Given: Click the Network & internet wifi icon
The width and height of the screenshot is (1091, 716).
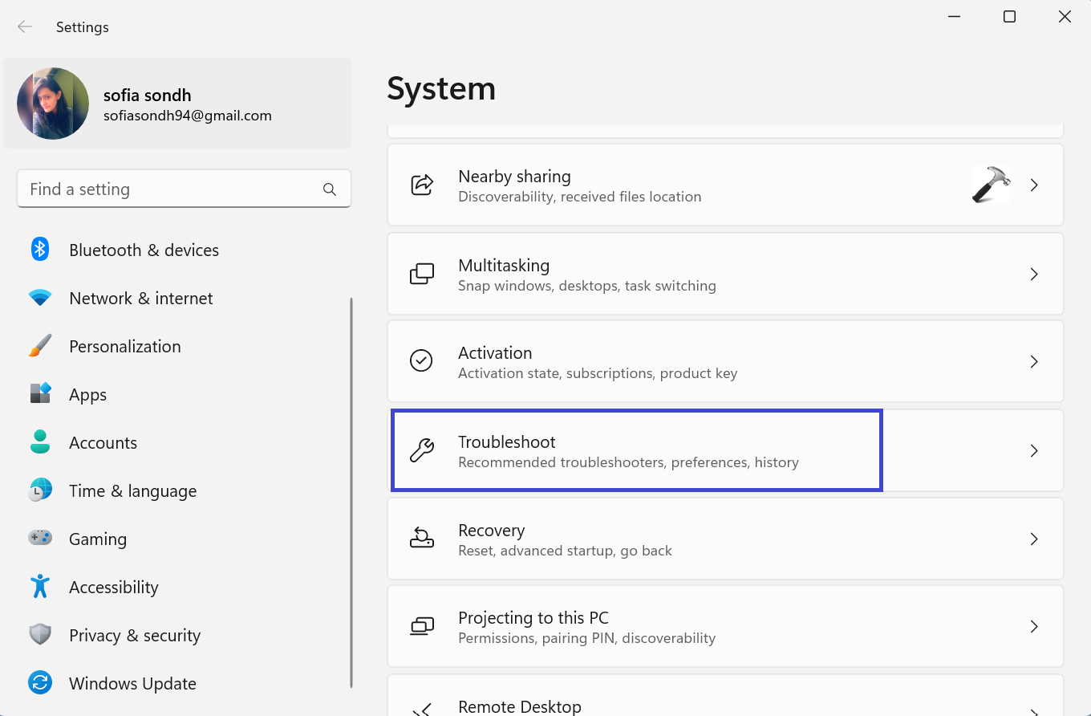Looking at the screenshot, I should coord(40,298).
